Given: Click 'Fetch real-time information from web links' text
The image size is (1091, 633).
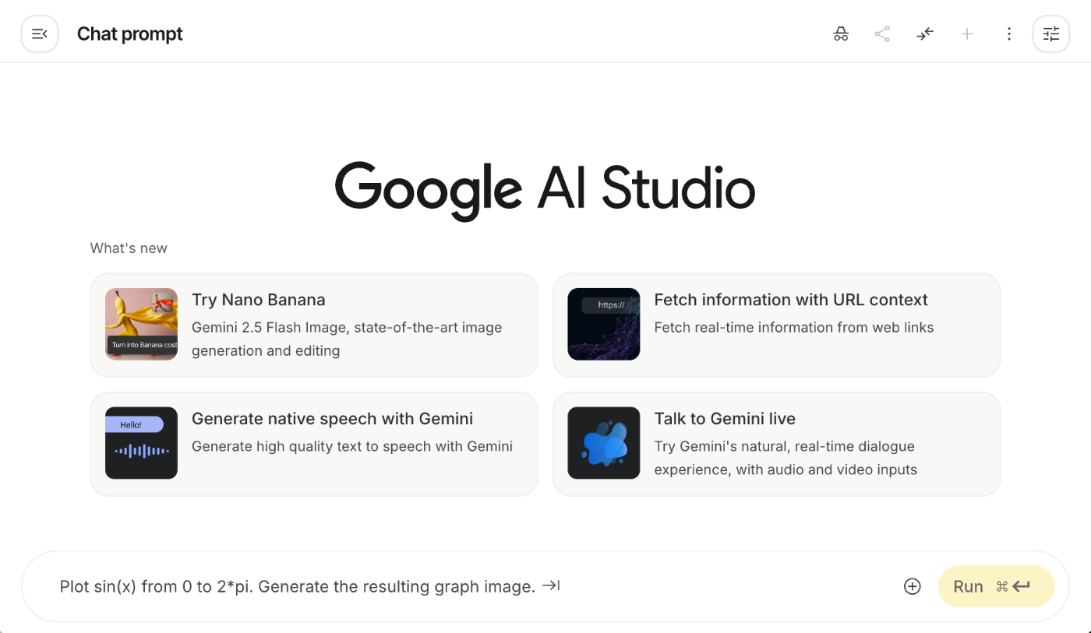Looking at the screenshot, I should (x=794, y=328).
